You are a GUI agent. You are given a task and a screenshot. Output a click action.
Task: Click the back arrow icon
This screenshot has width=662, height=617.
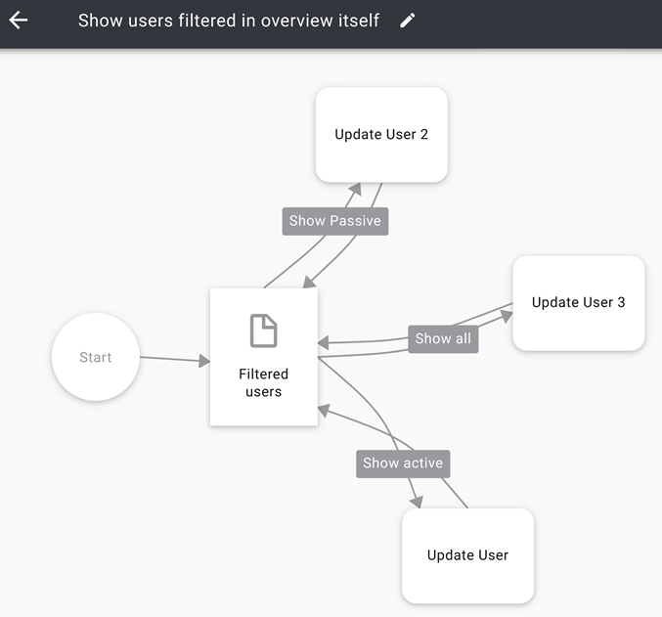(x=19, y=21)
